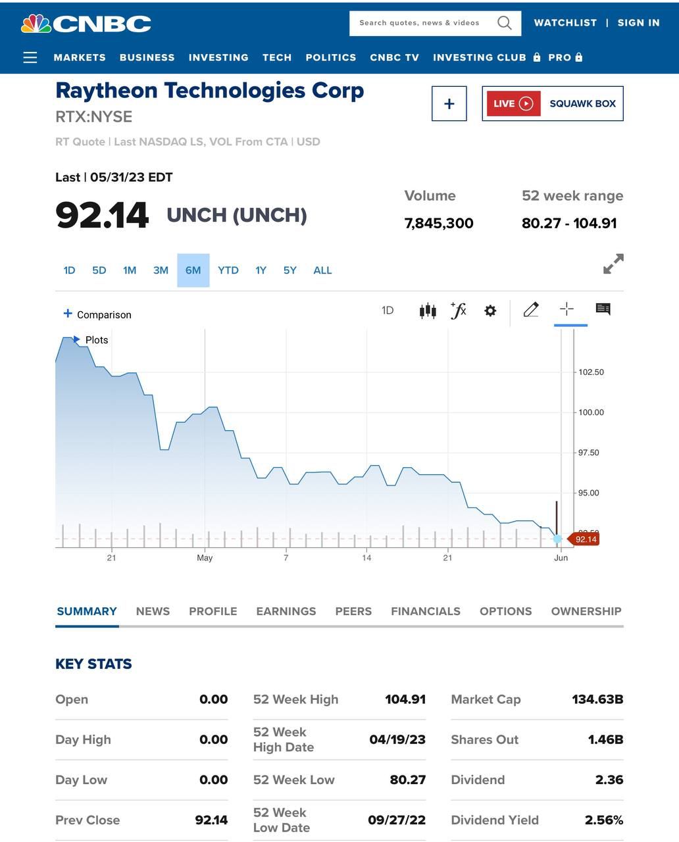Open the candlestick chart type selector
Screen dimensions: 679x842
pos(428,310)
